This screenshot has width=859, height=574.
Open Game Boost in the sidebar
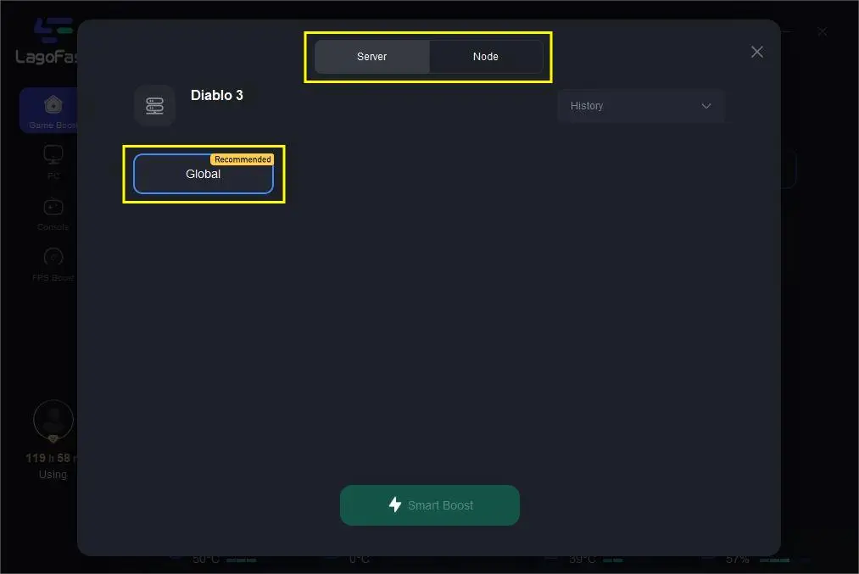click(x=49, y=110)
